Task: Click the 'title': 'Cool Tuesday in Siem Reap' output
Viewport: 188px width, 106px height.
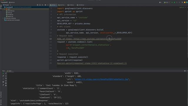Action: (56, 85)
